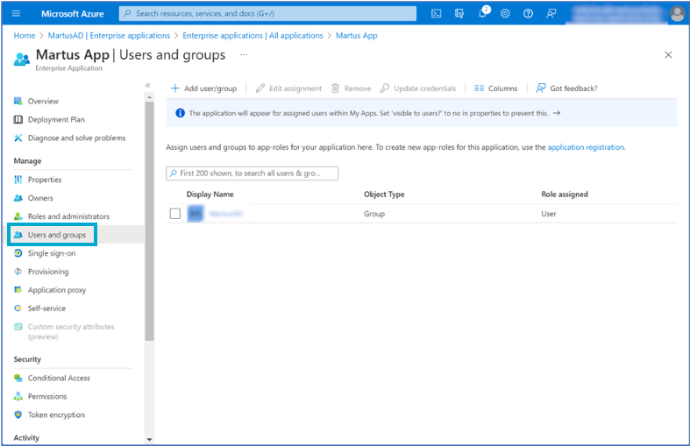
Task: Follow the arrow in the info banner
Action: click(x=557, y=114)
